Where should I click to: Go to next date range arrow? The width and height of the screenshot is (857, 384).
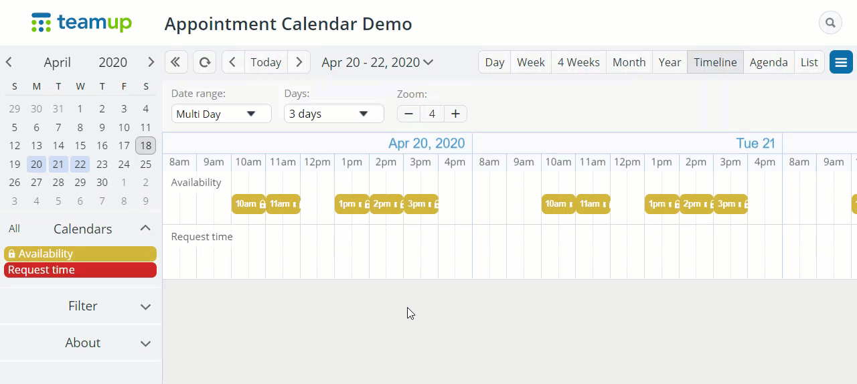(x=299, y=62)
